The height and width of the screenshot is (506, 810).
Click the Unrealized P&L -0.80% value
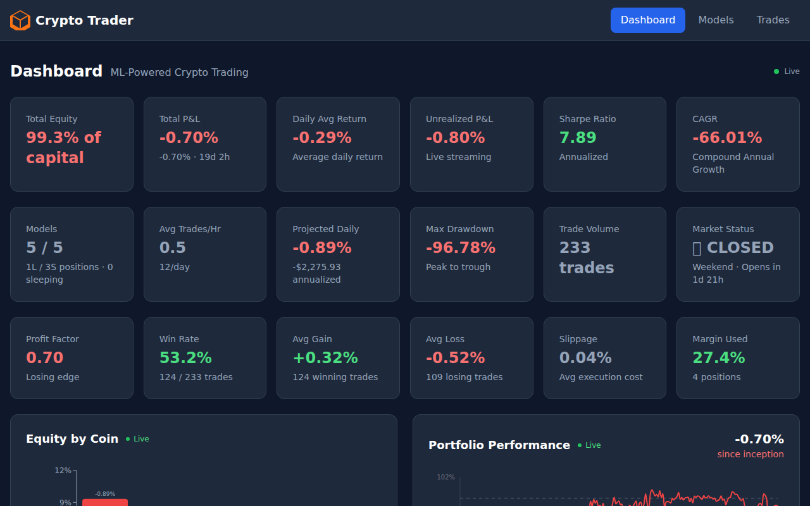(x=455, y=138)
